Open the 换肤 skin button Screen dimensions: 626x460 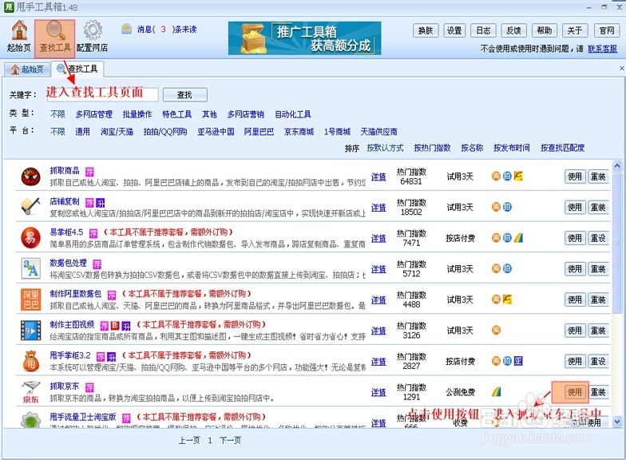pos(426,30)
